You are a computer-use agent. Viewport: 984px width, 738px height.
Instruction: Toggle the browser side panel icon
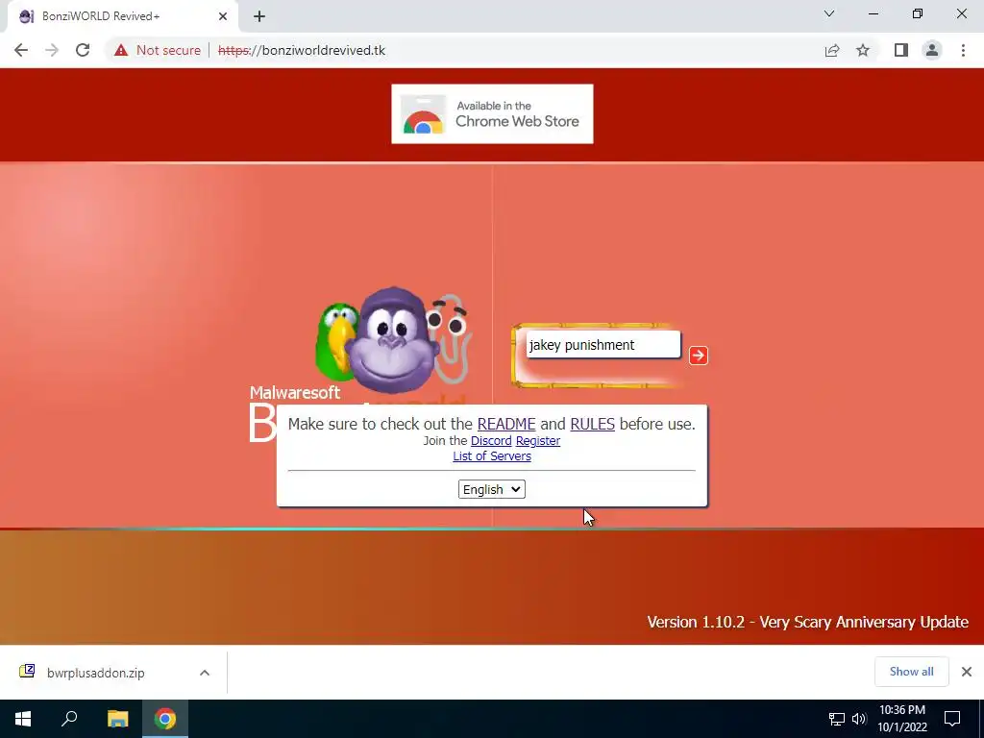(x=901, y=50)
